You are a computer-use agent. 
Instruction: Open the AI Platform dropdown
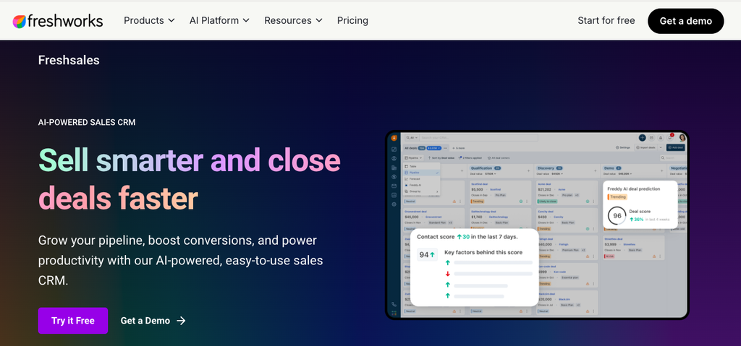[219, 21]
